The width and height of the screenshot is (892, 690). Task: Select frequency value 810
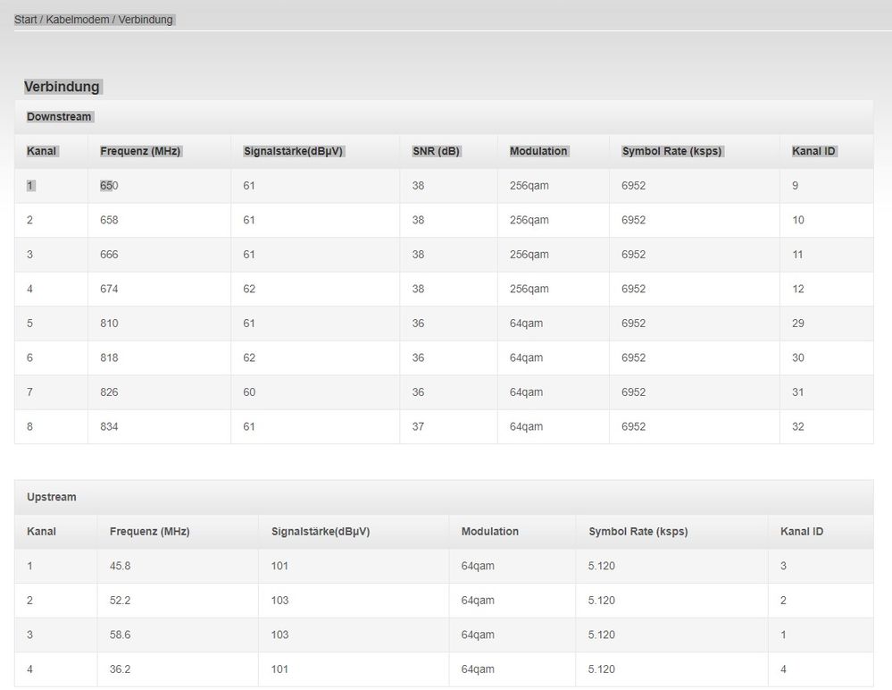109,324
